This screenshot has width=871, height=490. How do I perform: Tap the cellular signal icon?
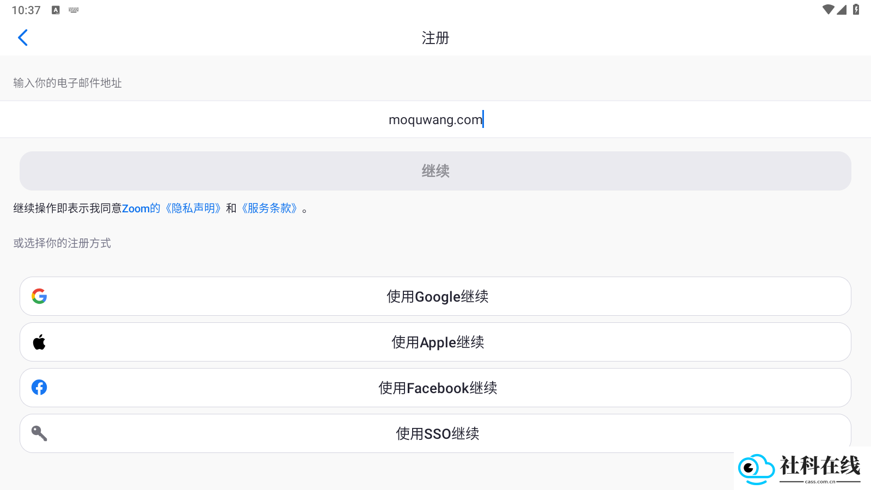(842, 9)
